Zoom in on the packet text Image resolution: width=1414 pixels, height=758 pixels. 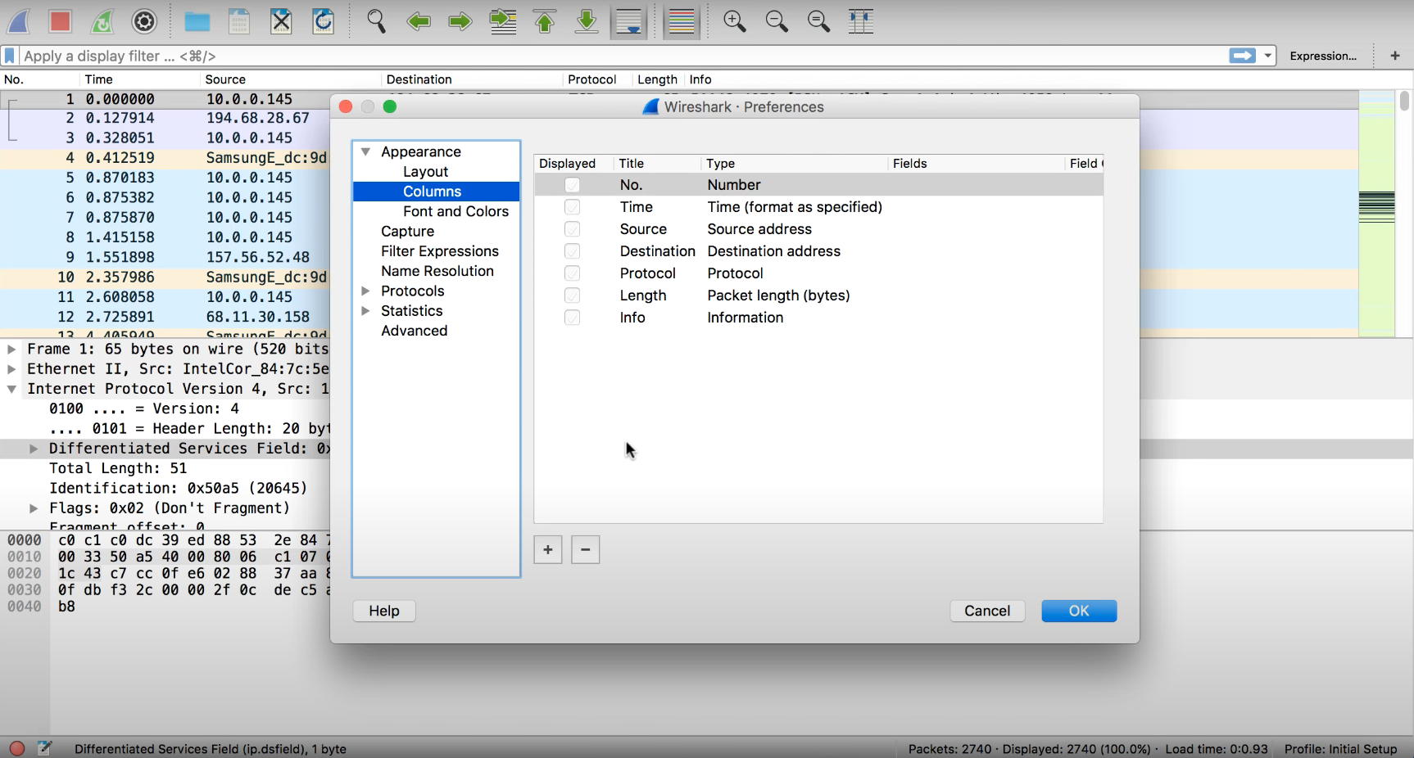pyautogui.click(x=735, y=21)
